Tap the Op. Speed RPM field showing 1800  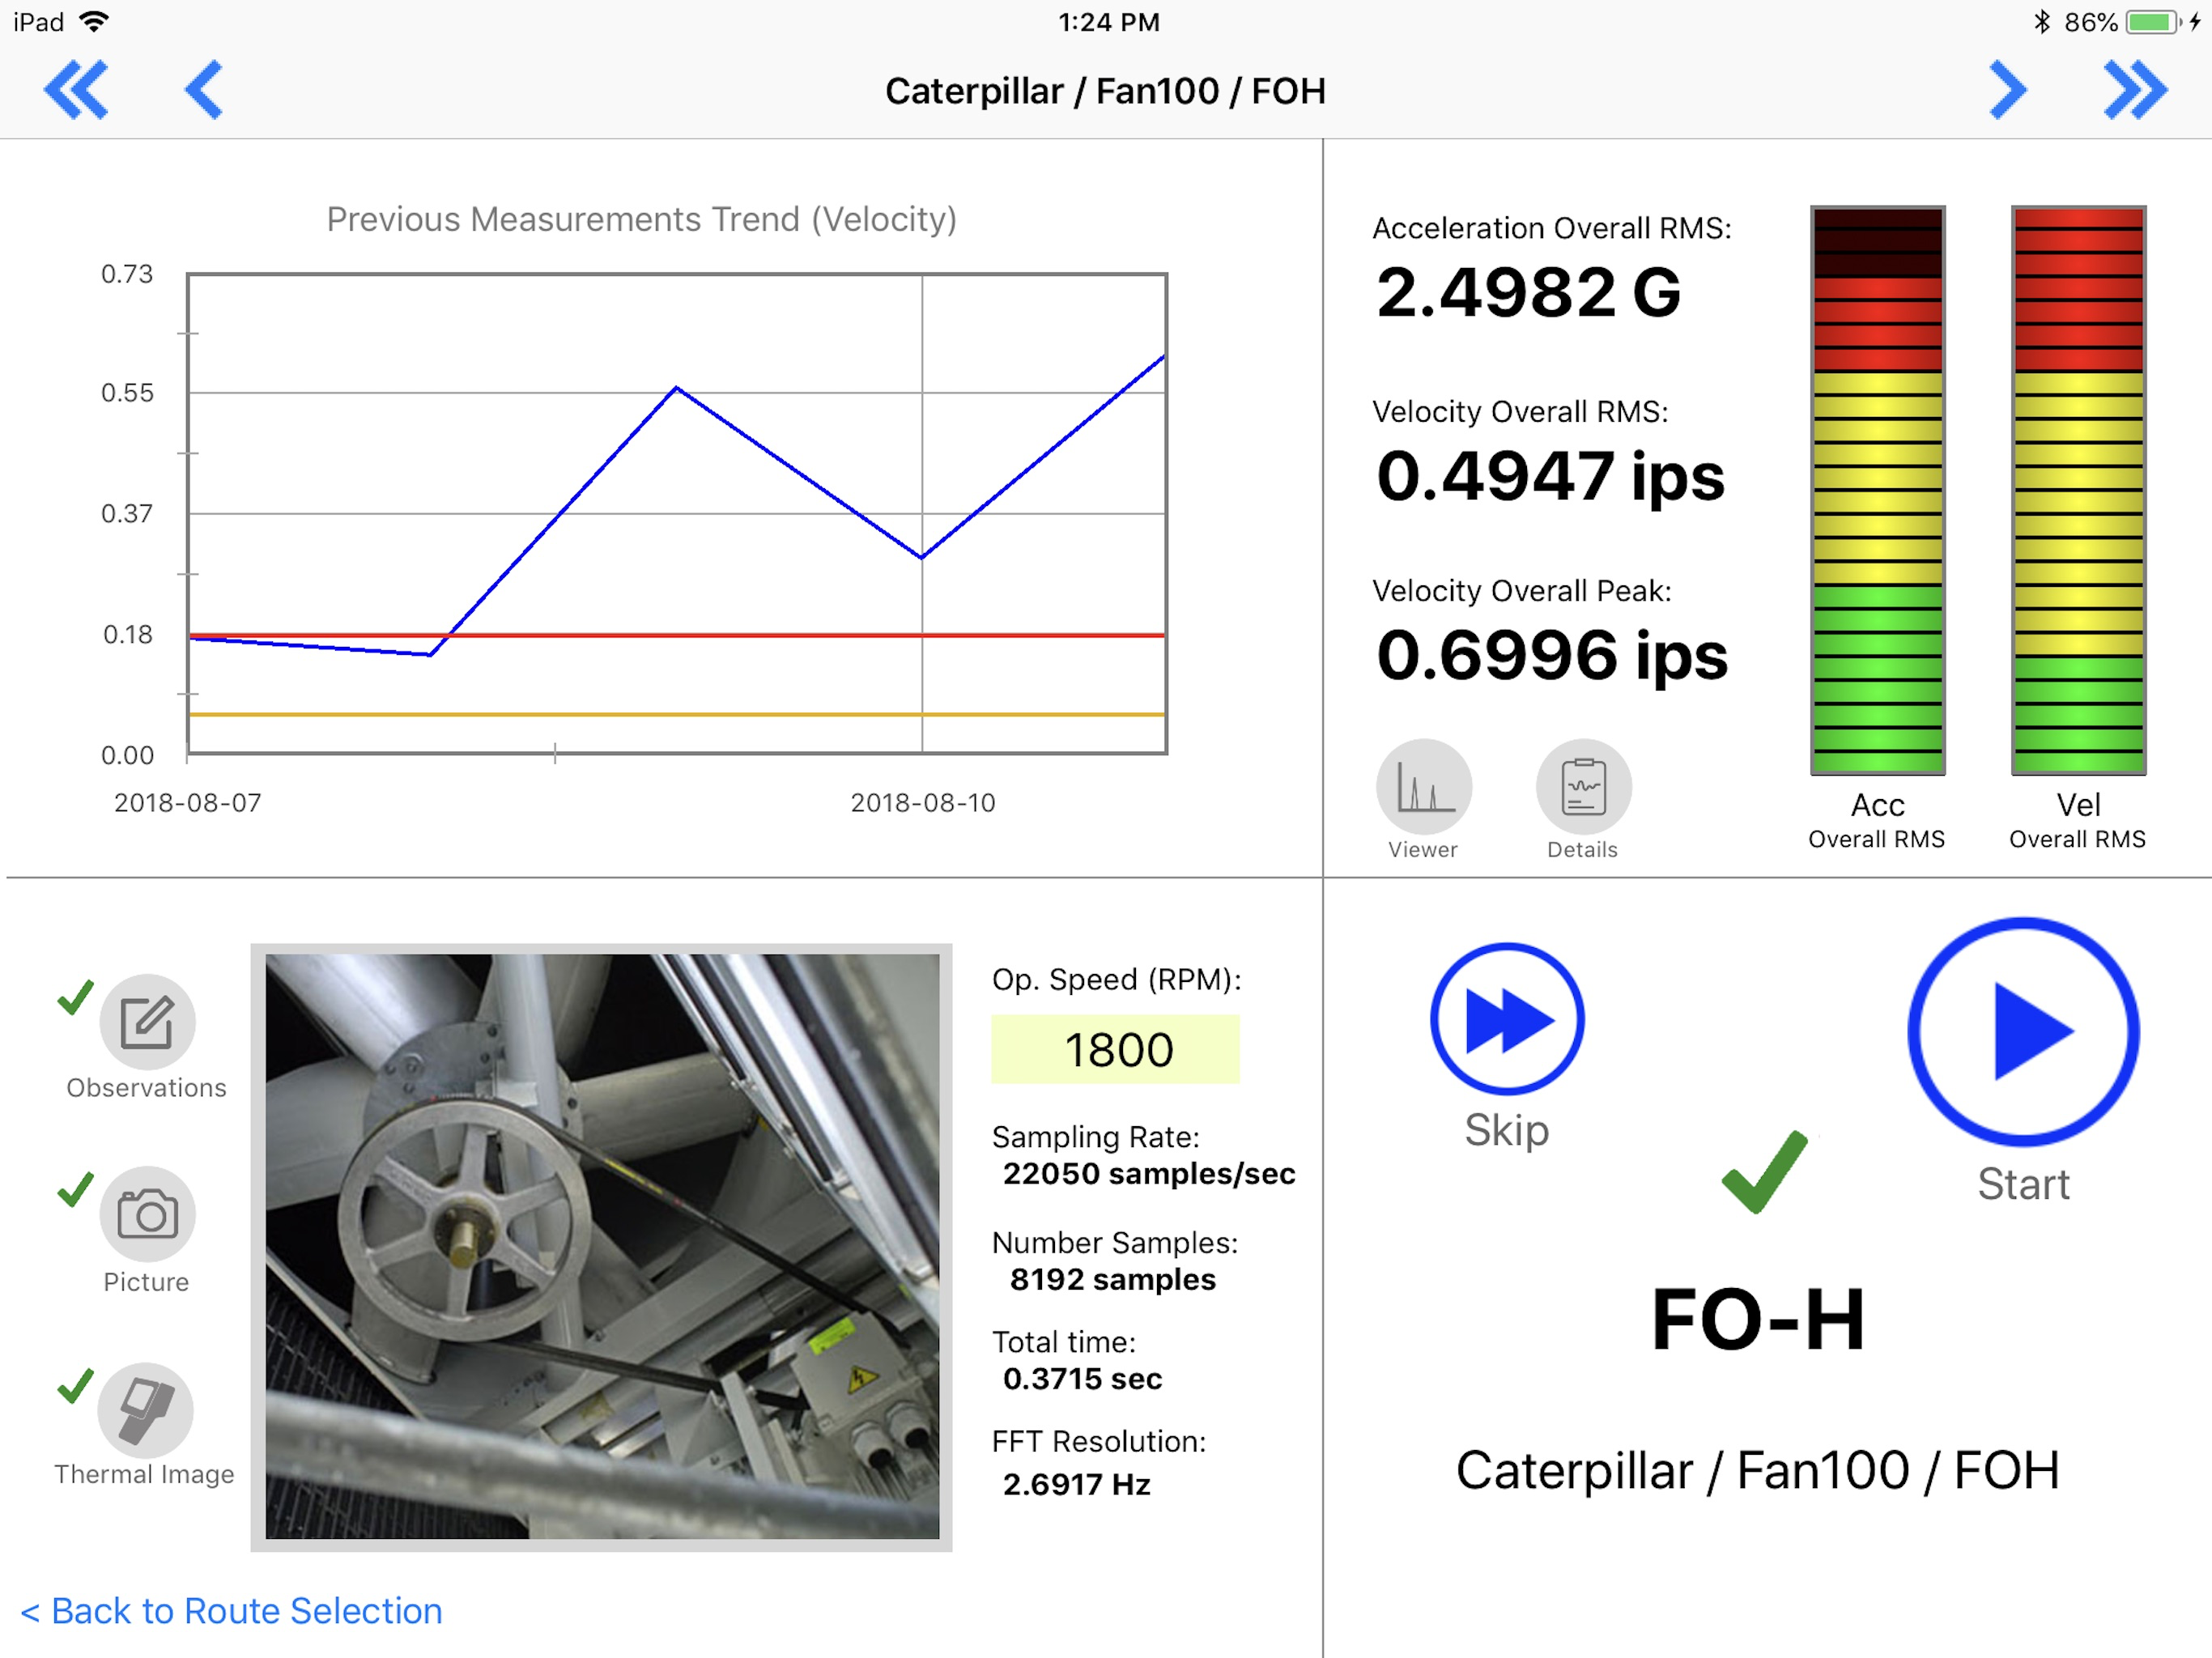pyautogui.click(x=1115, y=1049)
